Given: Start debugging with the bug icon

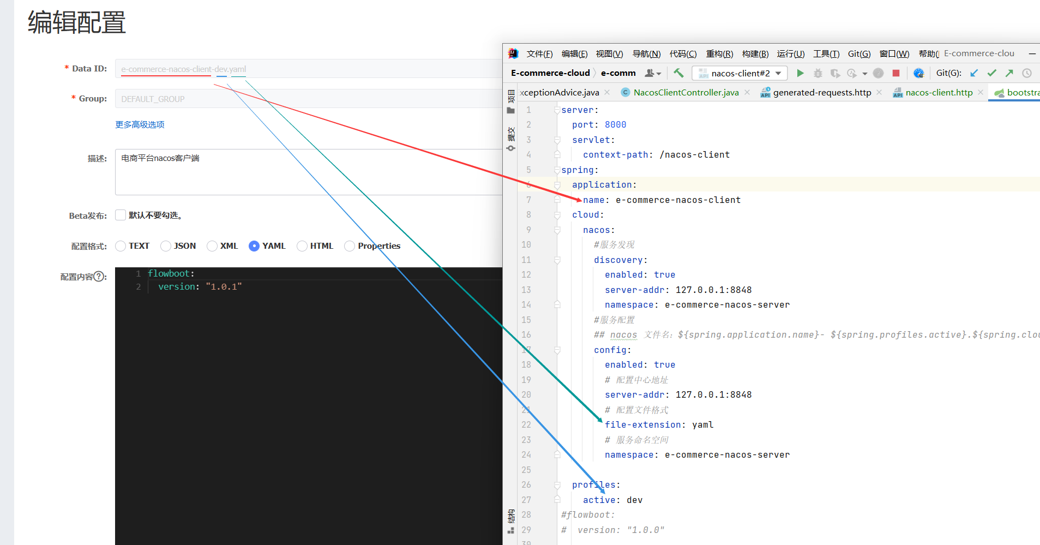Looking at the screenshot, I should coord(817,73).
